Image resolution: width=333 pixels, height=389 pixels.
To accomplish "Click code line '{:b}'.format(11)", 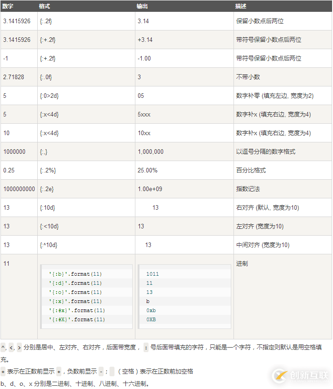I will tap(75, 274).
